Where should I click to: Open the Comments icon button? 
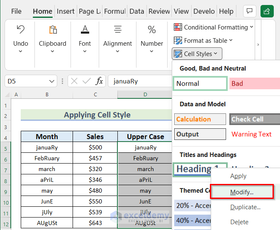tap(249, 11)
